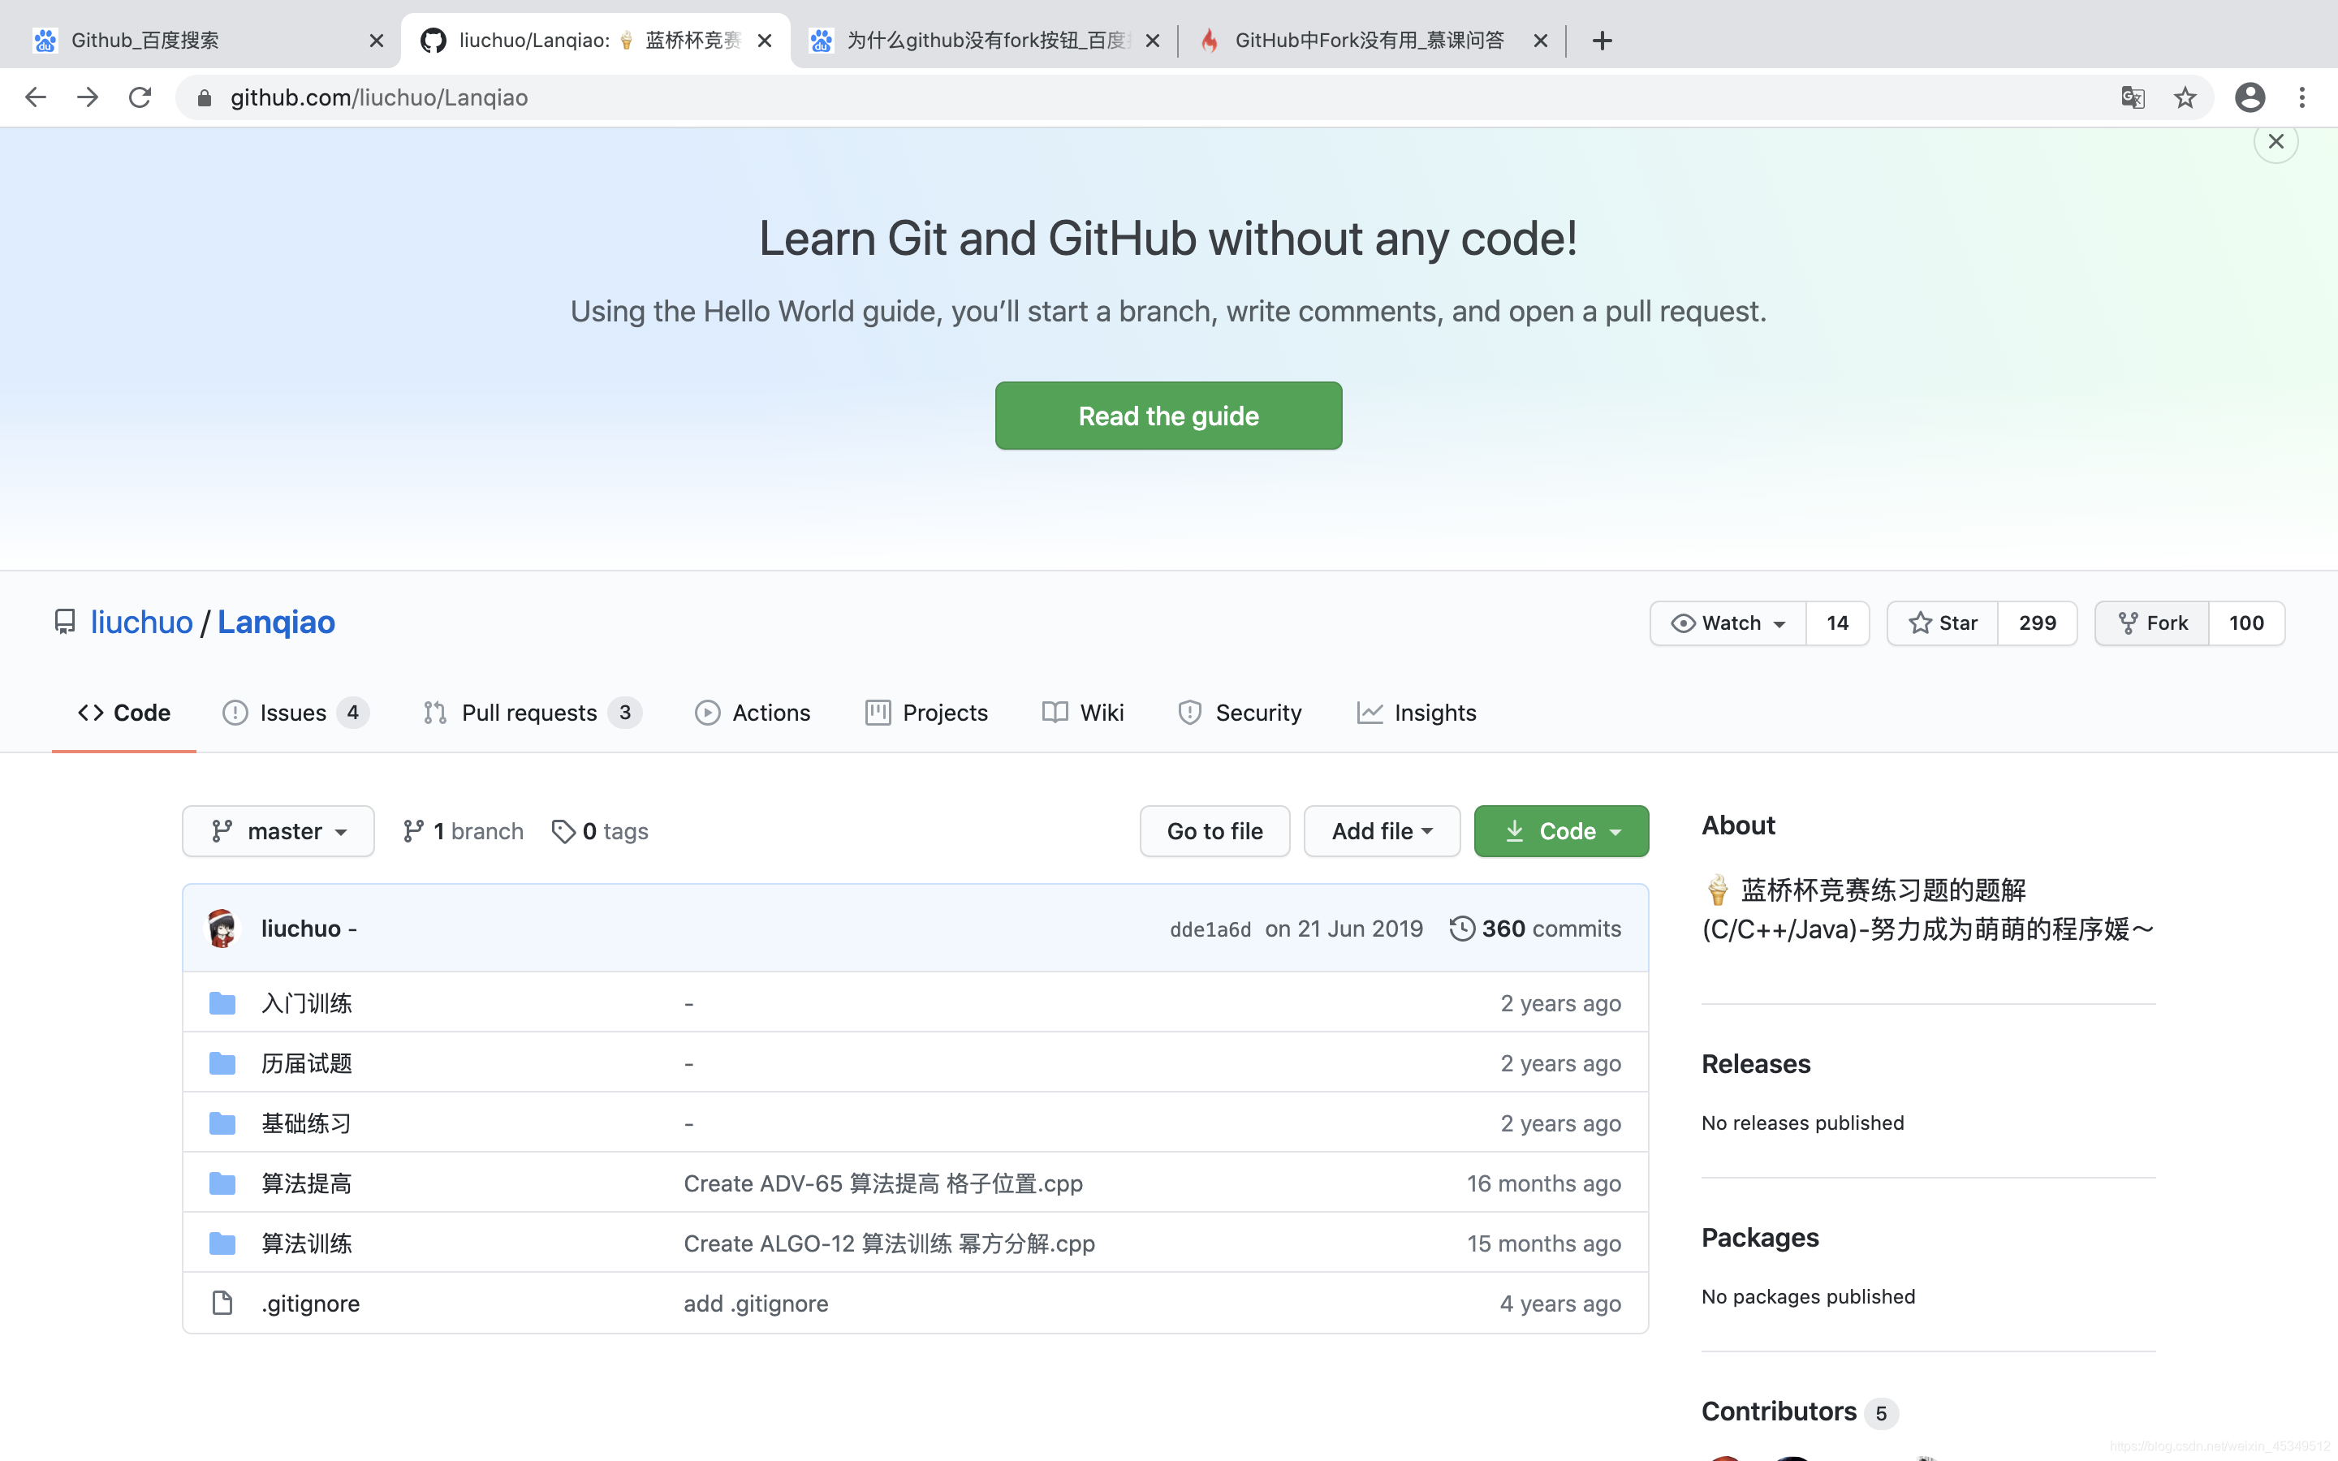This screenshot has height=1461, width=2338.
Task: Open the 入门训练 folder
Action: point(306,1003)
